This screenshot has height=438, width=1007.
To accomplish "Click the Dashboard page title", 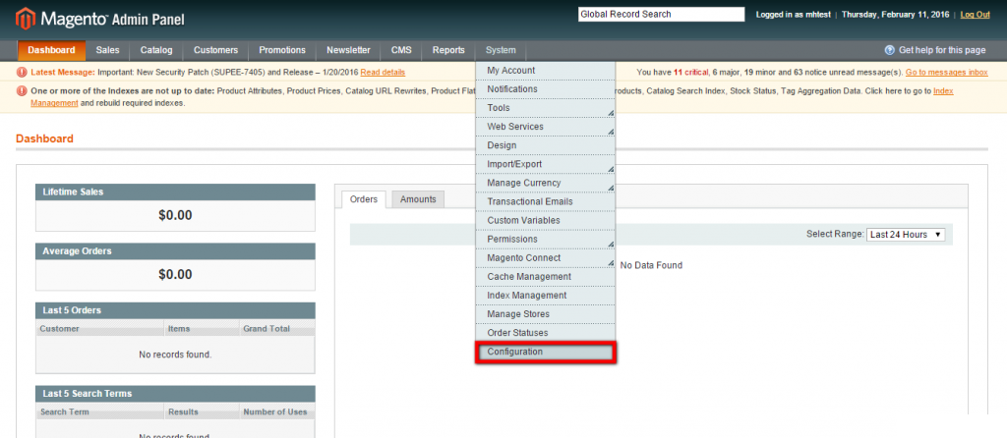I will click(45, 138).
